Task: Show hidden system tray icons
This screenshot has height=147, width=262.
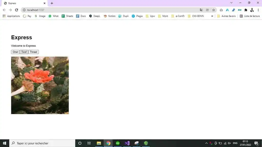Action: click(x=206, y=143)
